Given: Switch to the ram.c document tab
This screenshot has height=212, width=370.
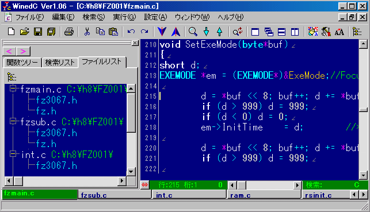Looking at the screenshot, I should coord(264,195).
